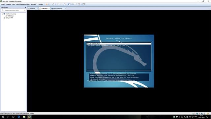Click the console view toolbar icon

[84, 4]
